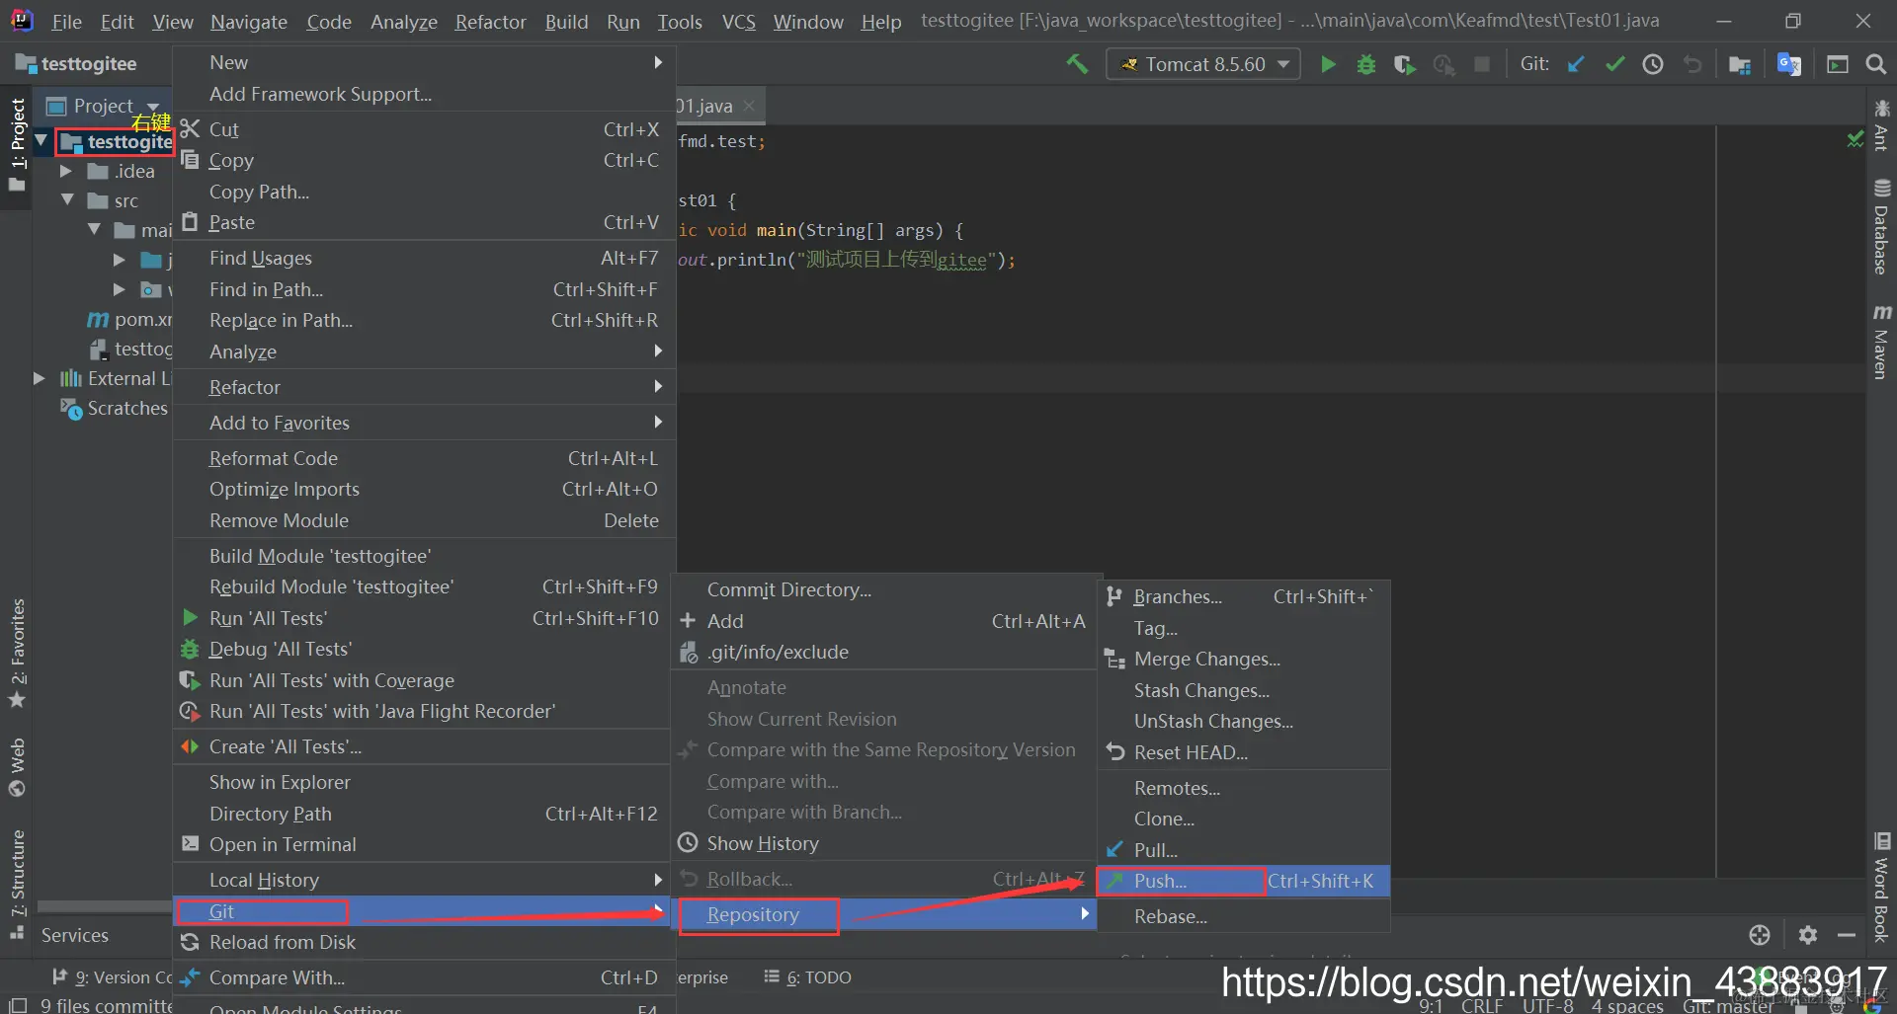Open the Favorites tool window
The height and width of the screenshot is (1014, 1897).
point(17,653)
